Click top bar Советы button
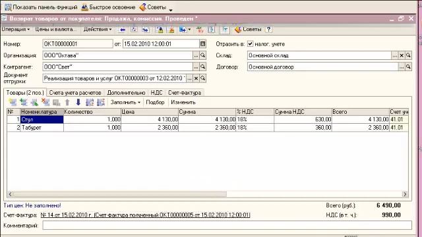The height and width of the screenshot is (237, 422). [153, 7]
